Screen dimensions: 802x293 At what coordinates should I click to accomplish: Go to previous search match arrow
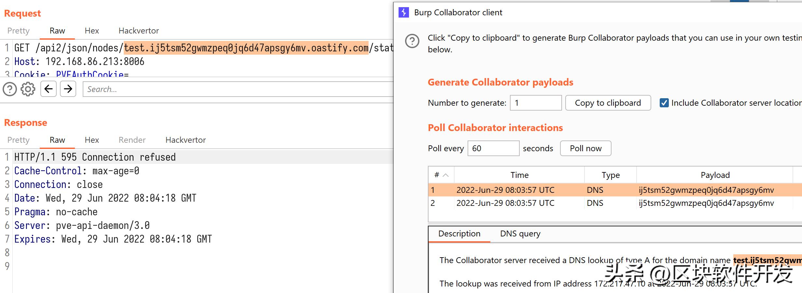(49, 89)
